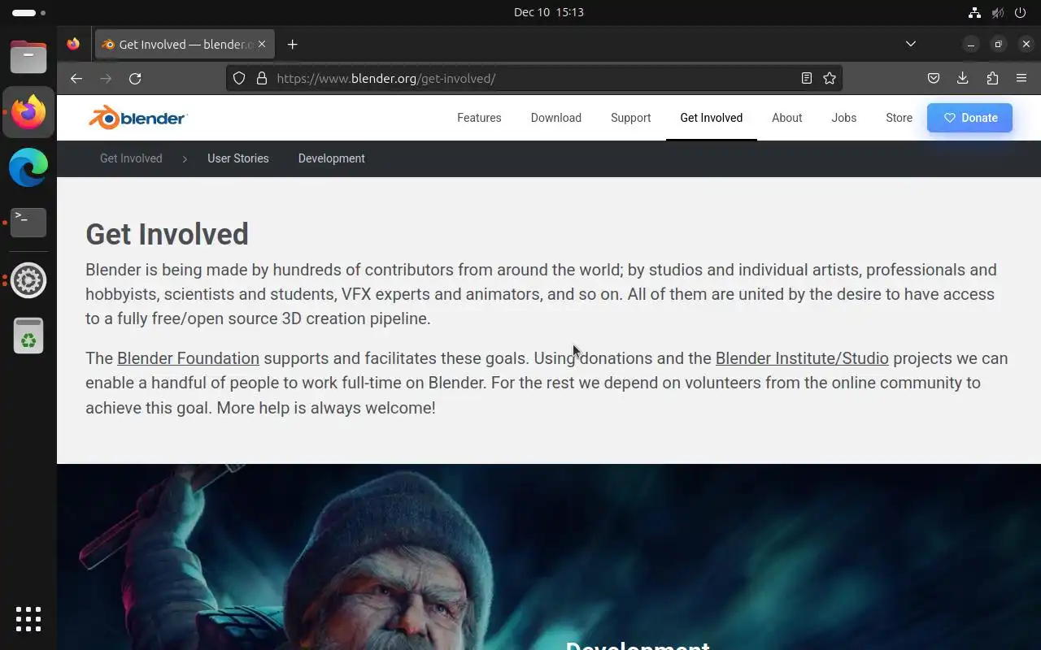This screenshot has height=650, width=1041.
Task: Close the Get Involved browser tab
Action: tap(262, 44)
